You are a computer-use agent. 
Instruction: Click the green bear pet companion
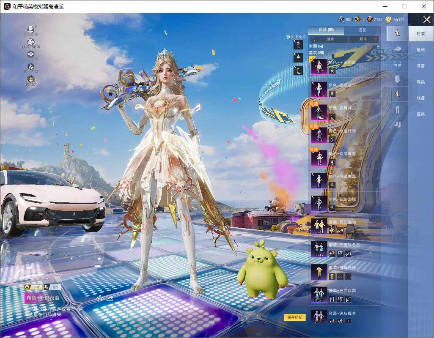click(262, 271)
